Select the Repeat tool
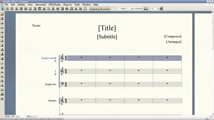Viewport: 214px width, 120px height. click(x=63, y=9)
